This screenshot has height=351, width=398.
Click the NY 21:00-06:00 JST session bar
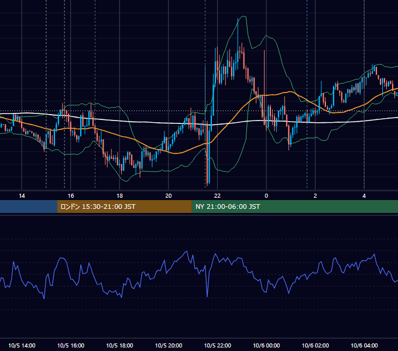tap(294, 207)
